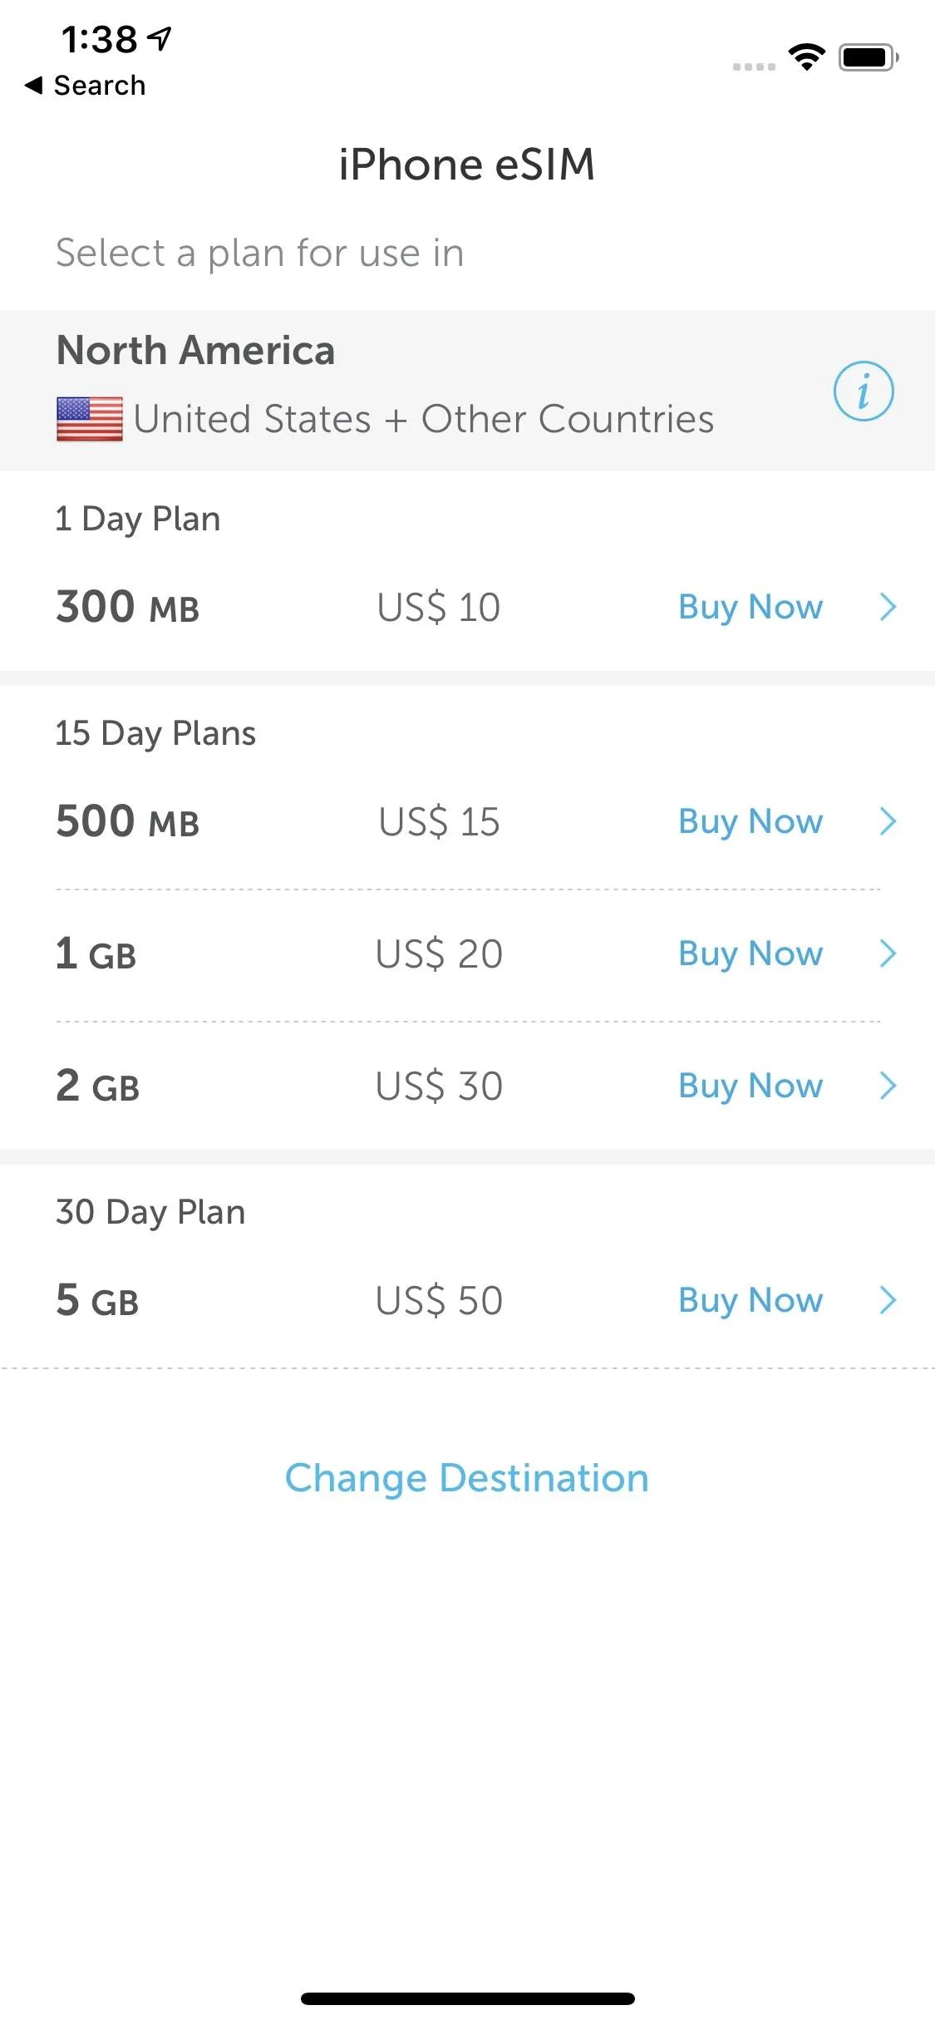Buy Now the 5 GB US$ 50 plan

click(750, 1300)
